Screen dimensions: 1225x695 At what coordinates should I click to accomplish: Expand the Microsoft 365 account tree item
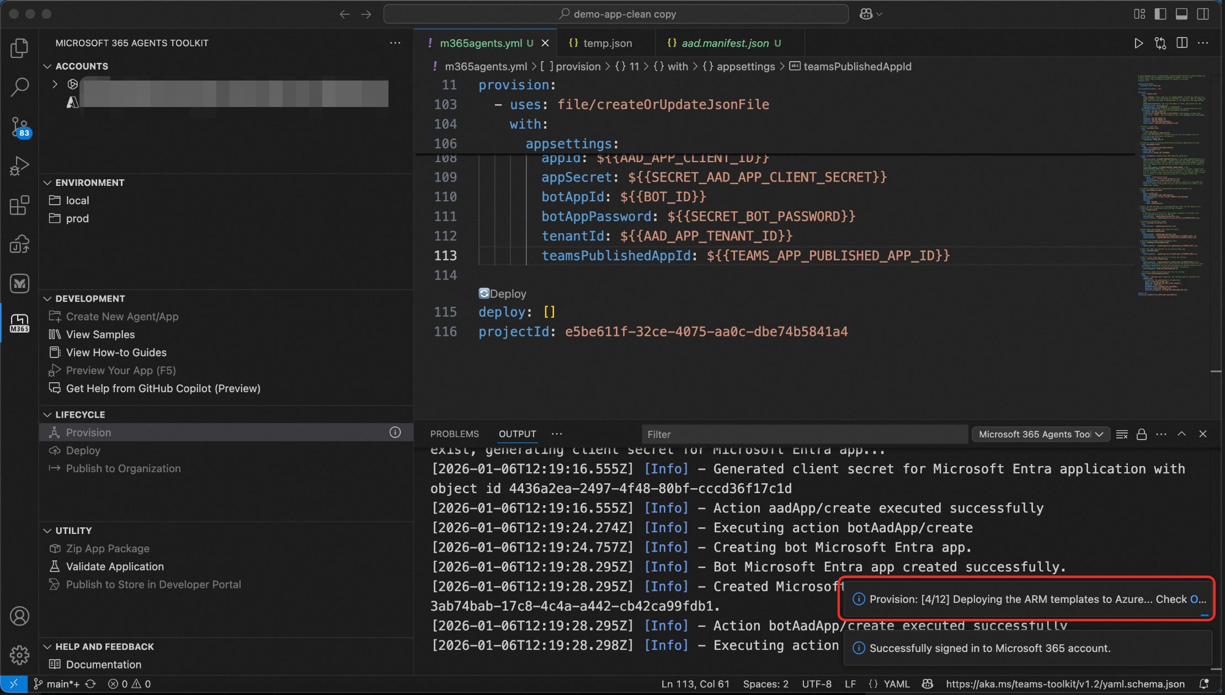[x=55, y=84]
